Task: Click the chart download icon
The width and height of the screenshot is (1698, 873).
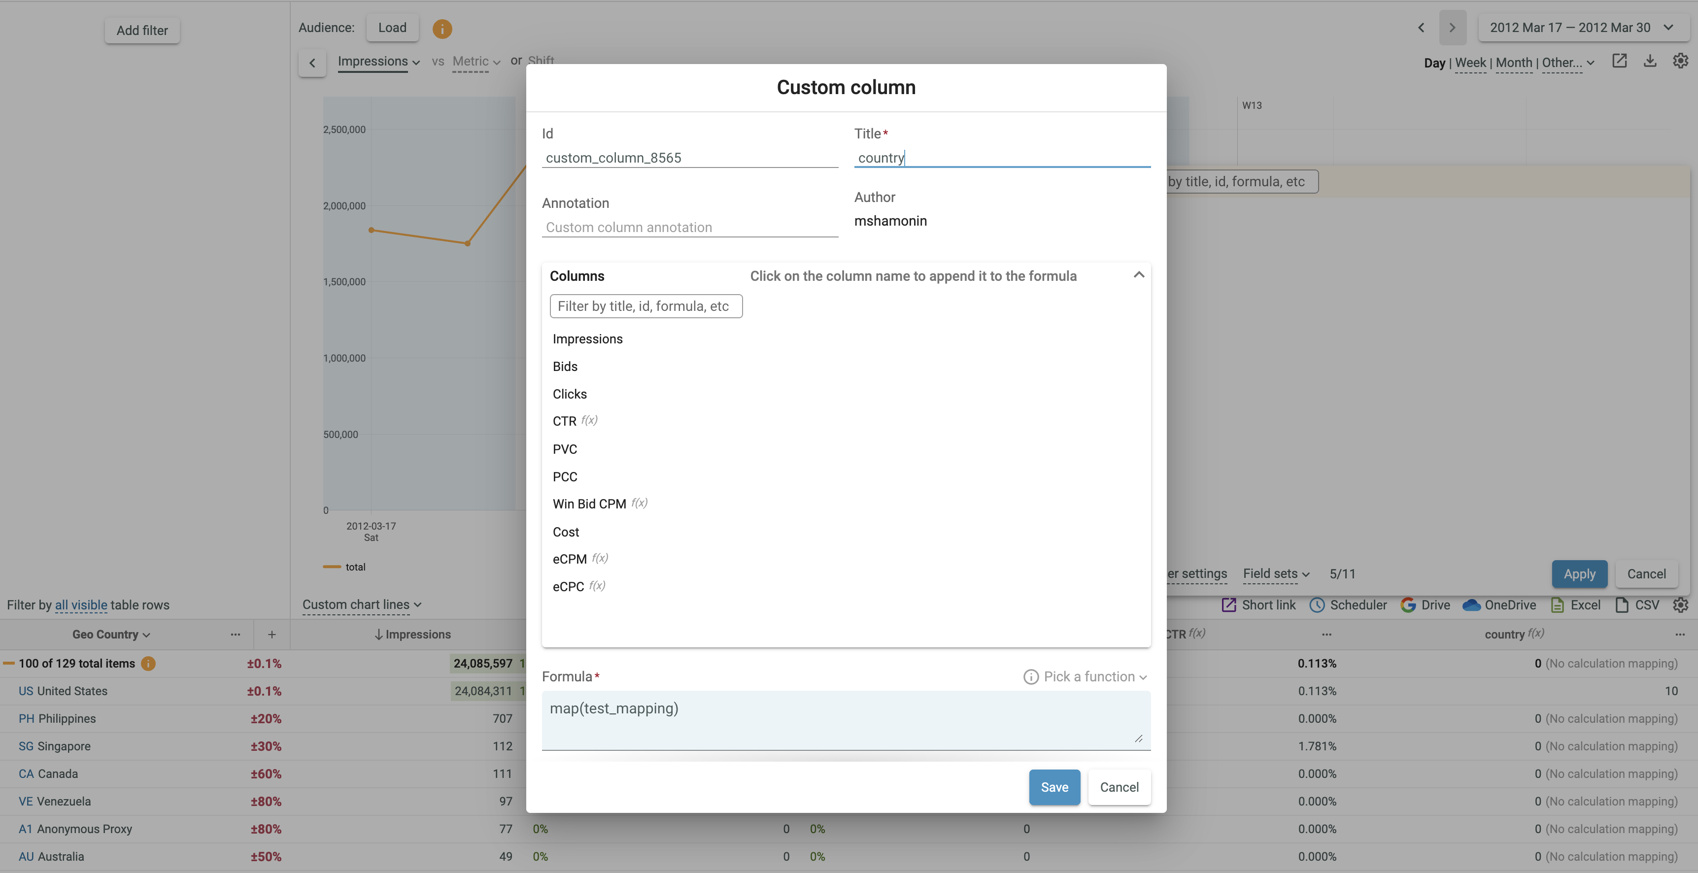Action: (x=1649, y=61)
